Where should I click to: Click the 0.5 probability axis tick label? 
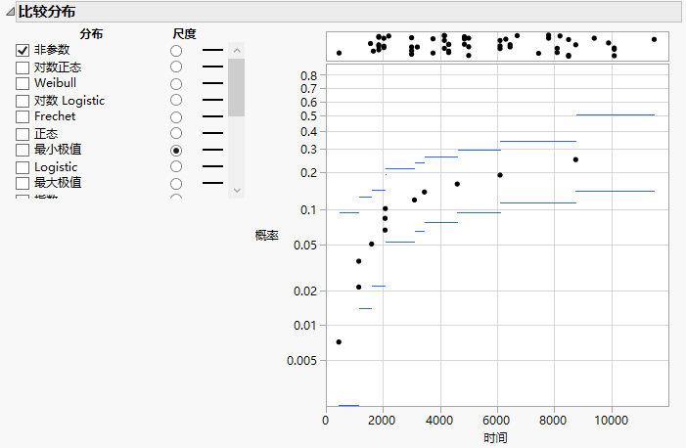tap(308, 116)
